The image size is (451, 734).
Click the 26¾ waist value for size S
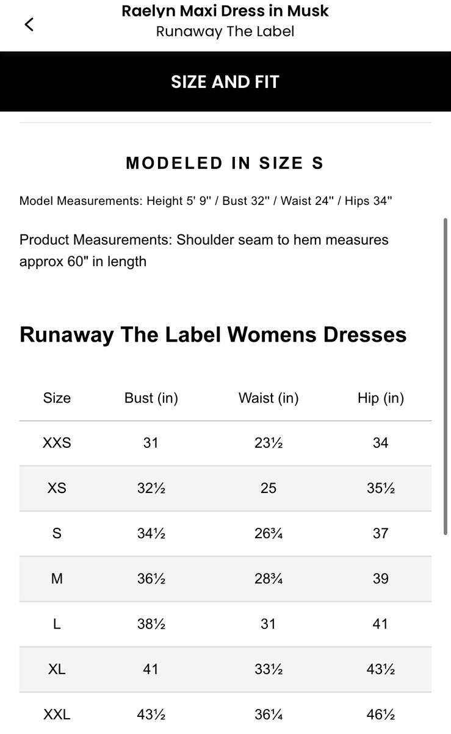269,533
